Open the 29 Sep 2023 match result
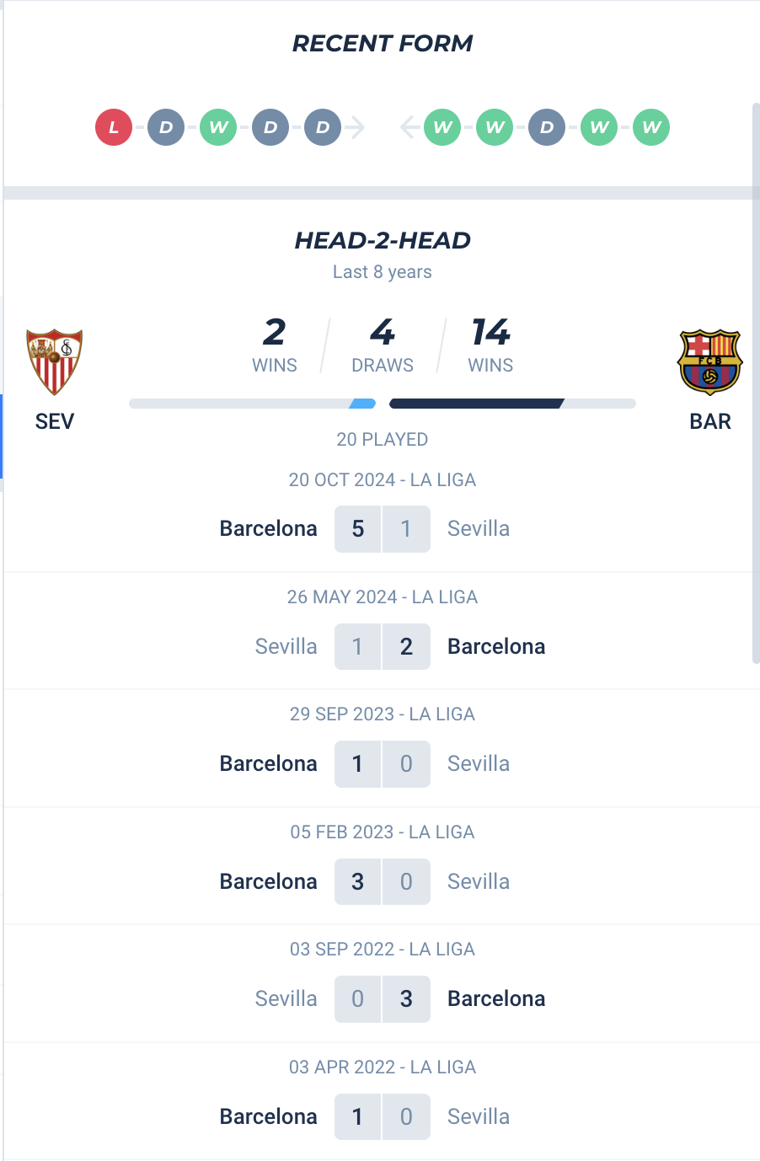Image resolution: width=760 pixels, height=1161 pixels. [382, 764]
